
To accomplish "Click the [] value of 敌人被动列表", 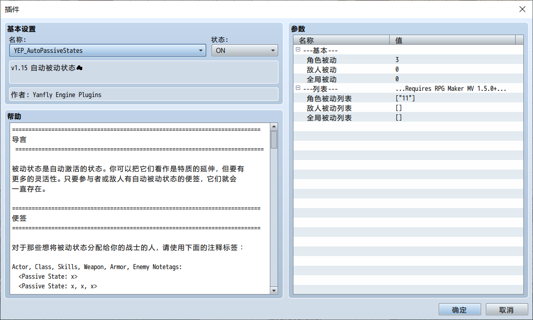I will tap(399, 108).
